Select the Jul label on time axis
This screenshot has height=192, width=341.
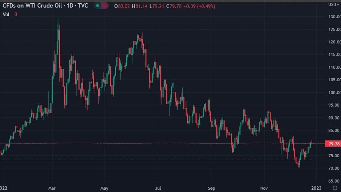coord(158,188)
